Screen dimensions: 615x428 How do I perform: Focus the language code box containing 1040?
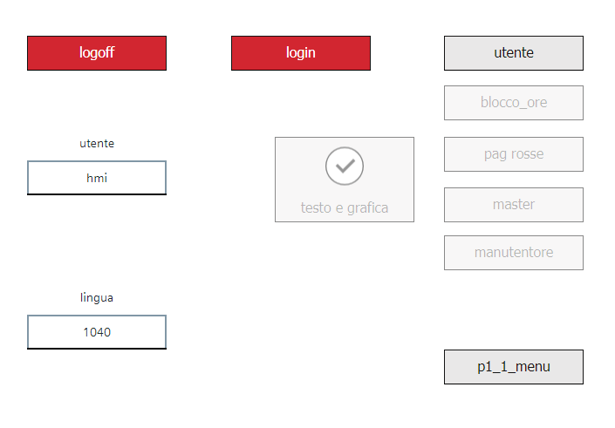tap(97, 332)
